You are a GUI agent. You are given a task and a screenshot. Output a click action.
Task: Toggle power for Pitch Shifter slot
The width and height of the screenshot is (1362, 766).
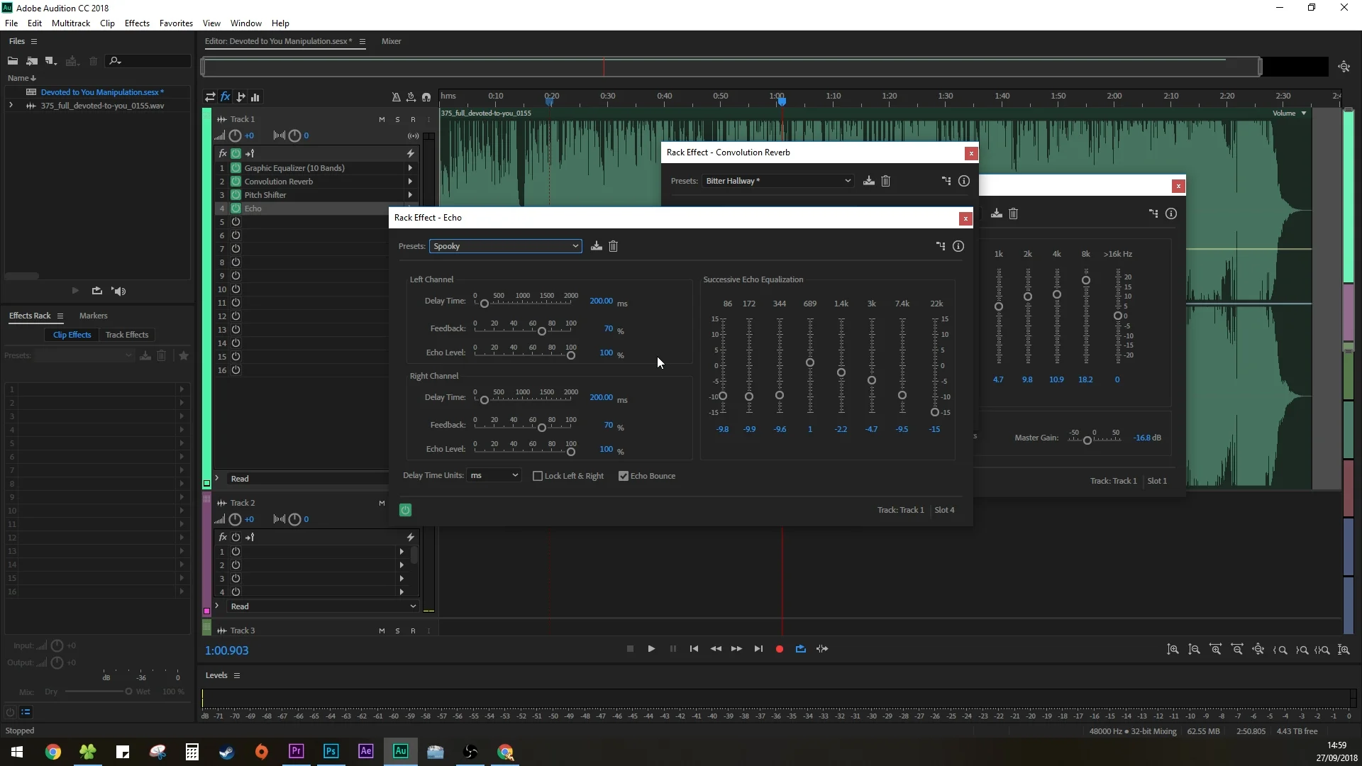click(236, 195)
